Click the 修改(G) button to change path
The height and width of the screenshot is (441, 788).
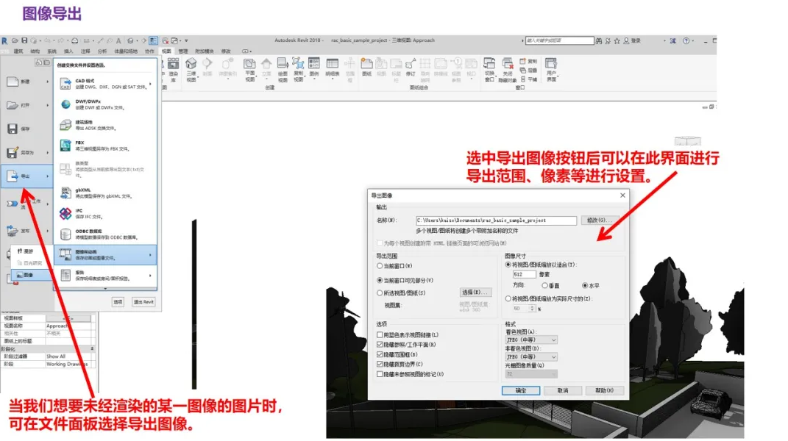pyautogui.click(x=600, y=220)
